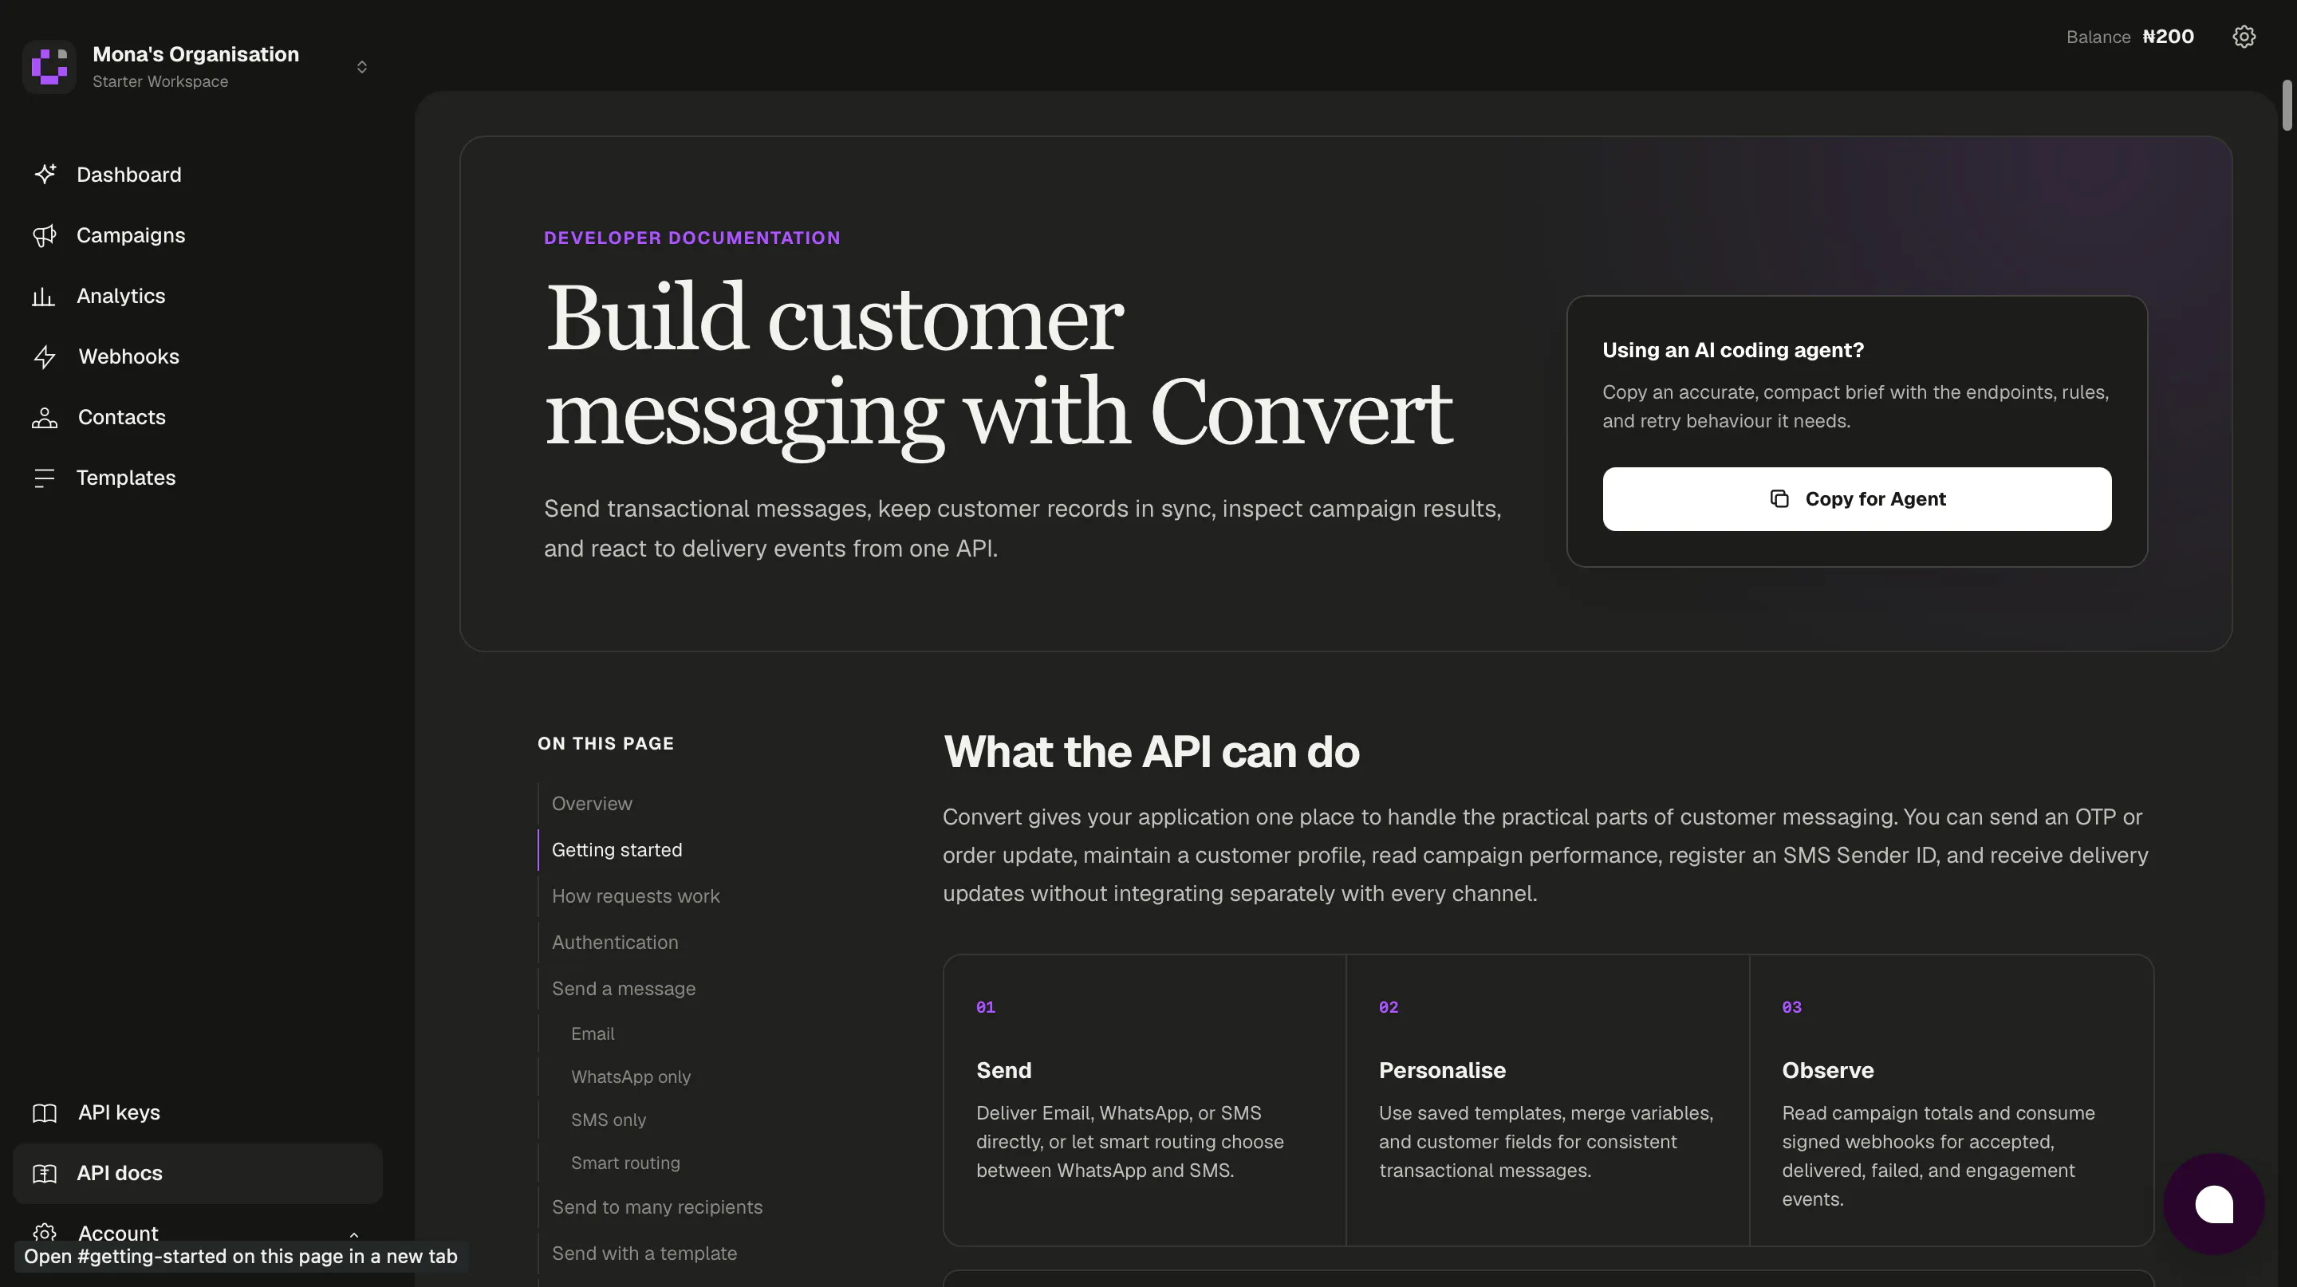Click the page vertical scrollbar thumb
2297x1287 pixels.
pyautogui.click(x=2287, y=105)
